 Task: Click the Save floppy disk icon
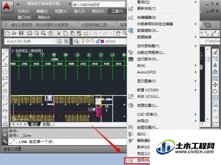(21, 33)
